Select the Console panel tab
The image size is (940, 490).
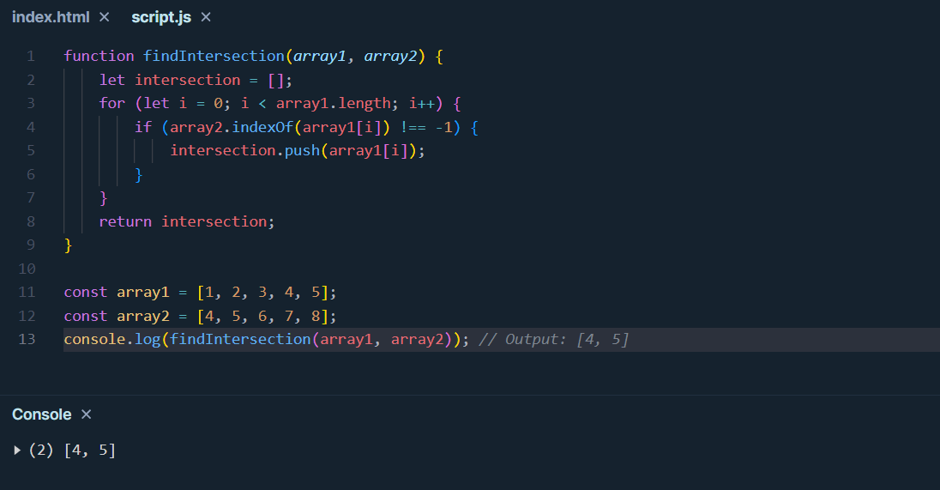pyautogui.click(x=41, y=414)
